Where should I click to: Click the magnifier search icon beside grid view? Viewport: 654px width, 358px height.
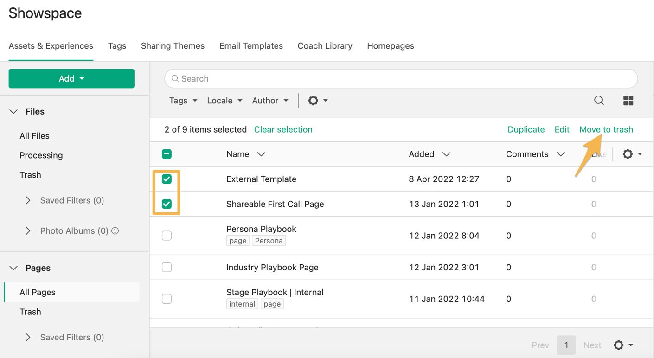coord(599,101)
